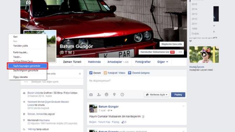Jump to 2015 in the timeline year list
235x132 pixels.
pyautogui.click(x=194, y=4)
